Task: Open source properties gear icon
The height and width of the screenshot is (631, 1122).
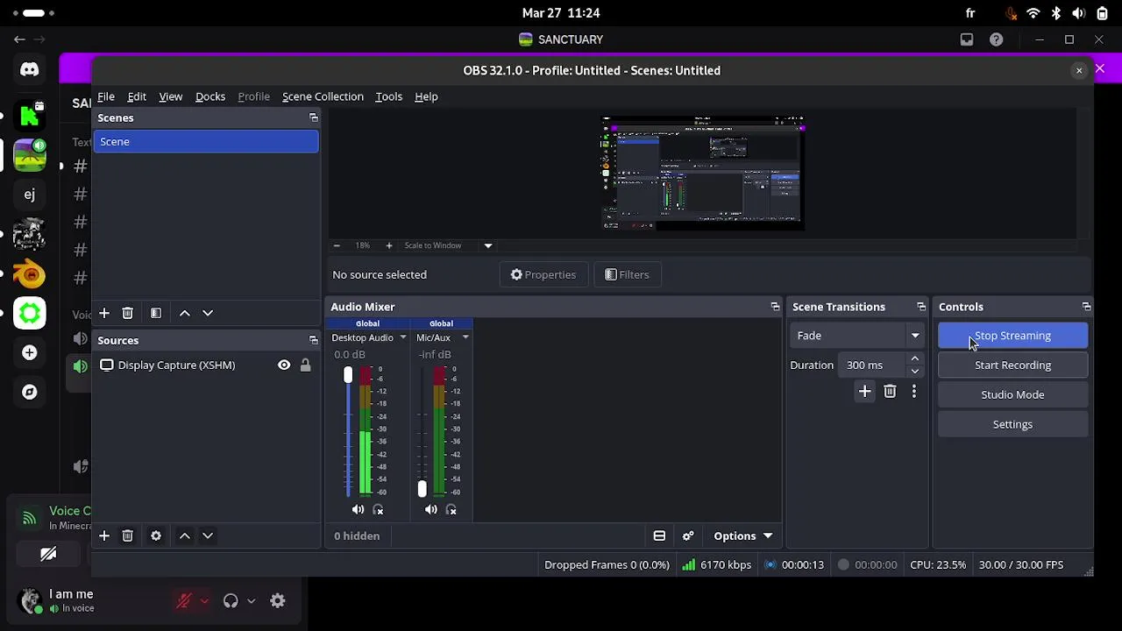Action: pos(156,535)
